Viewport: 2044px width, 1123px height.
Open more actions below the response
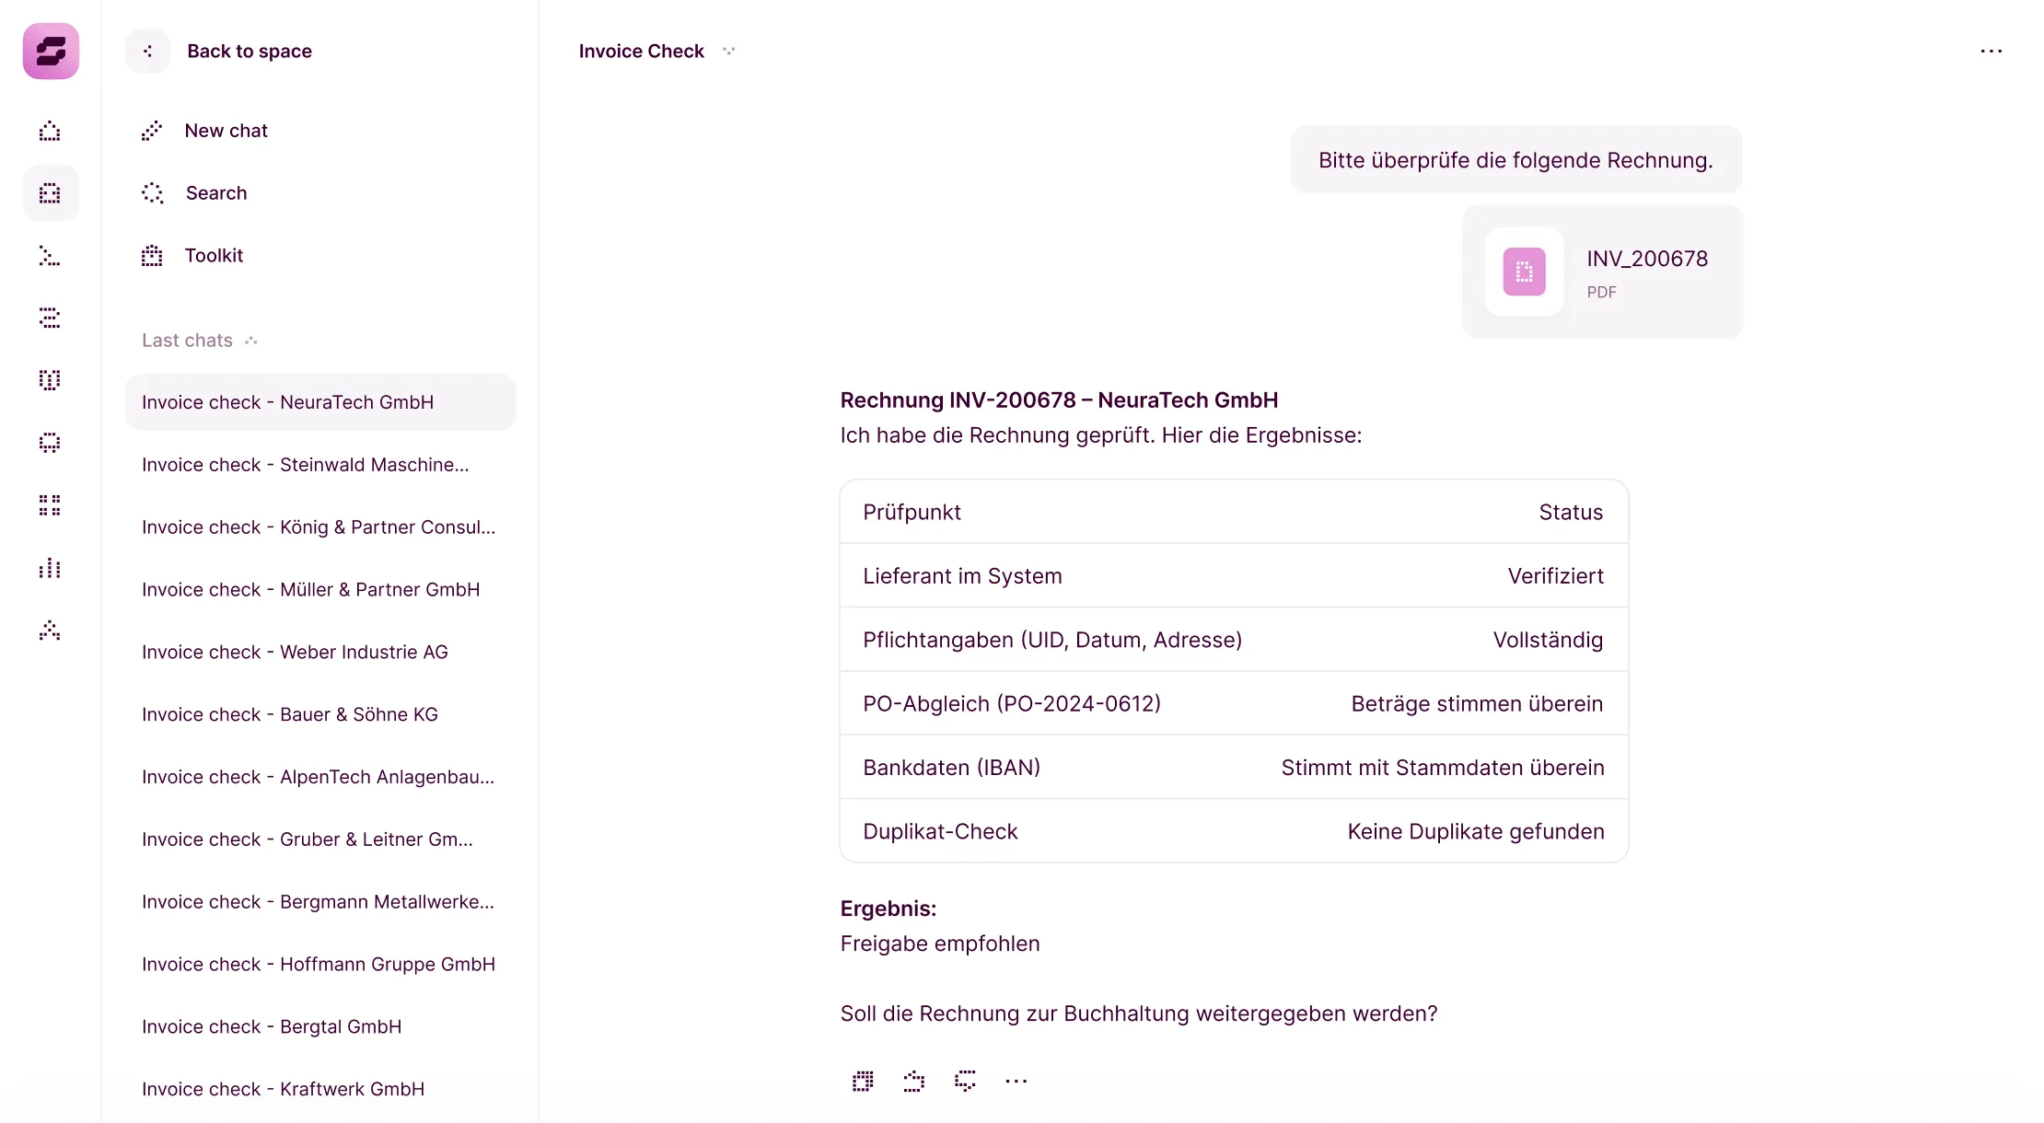(x=1016, y=1081)
